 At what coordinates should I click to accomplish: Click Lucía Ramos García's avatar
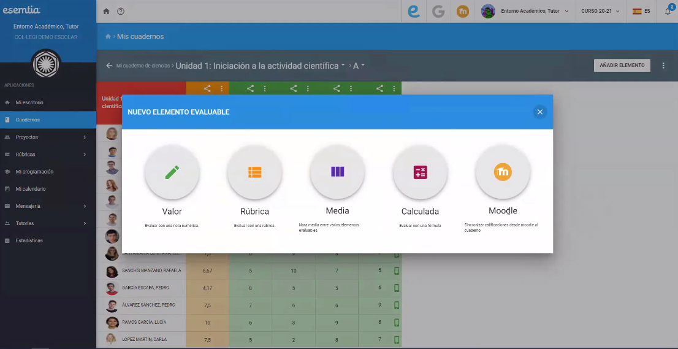(112, 322)
